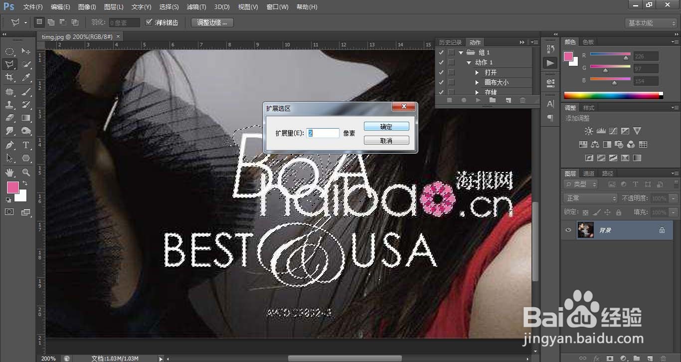Toggle the checkmark for 画布大小 step
The height and width of the screenshot is (362, 681).
[x=441, y=82]
